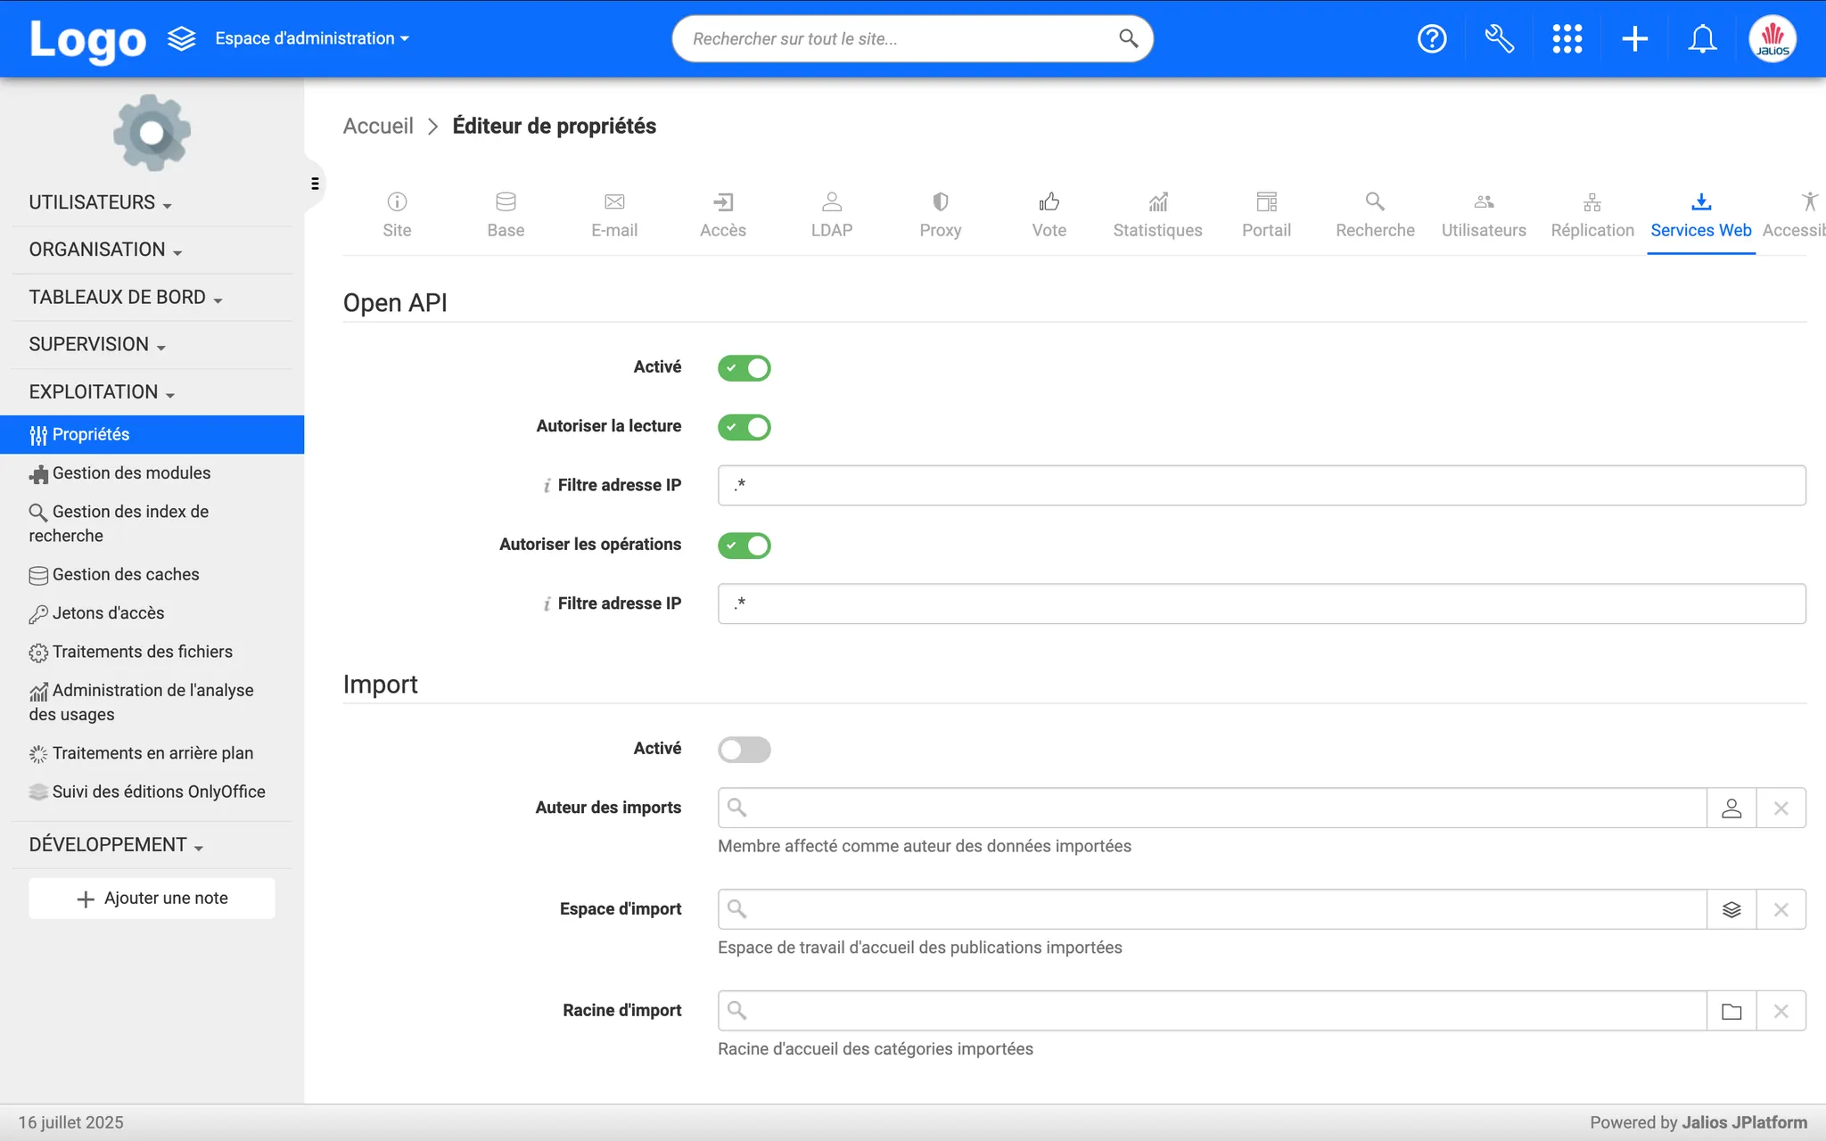Open the applications grid icon
The height and width of the screenshot is (1141, 1826).
(1567, 38)
